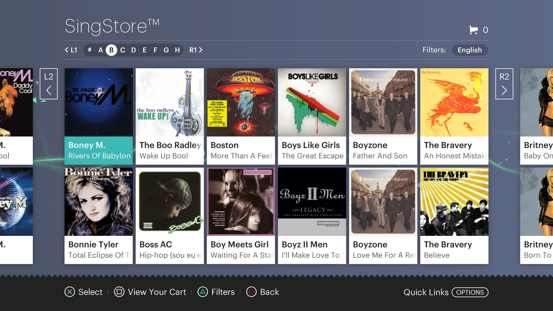553x311 pixels.
Task: Go to previous letters with L1 arrow
Action: [71, 50]
